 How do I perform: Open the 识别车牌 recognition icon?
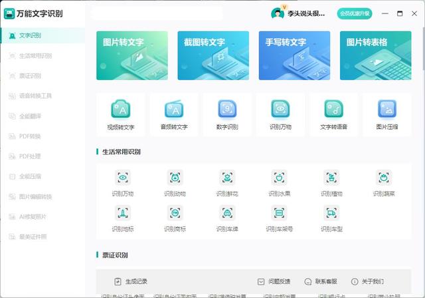227,213
